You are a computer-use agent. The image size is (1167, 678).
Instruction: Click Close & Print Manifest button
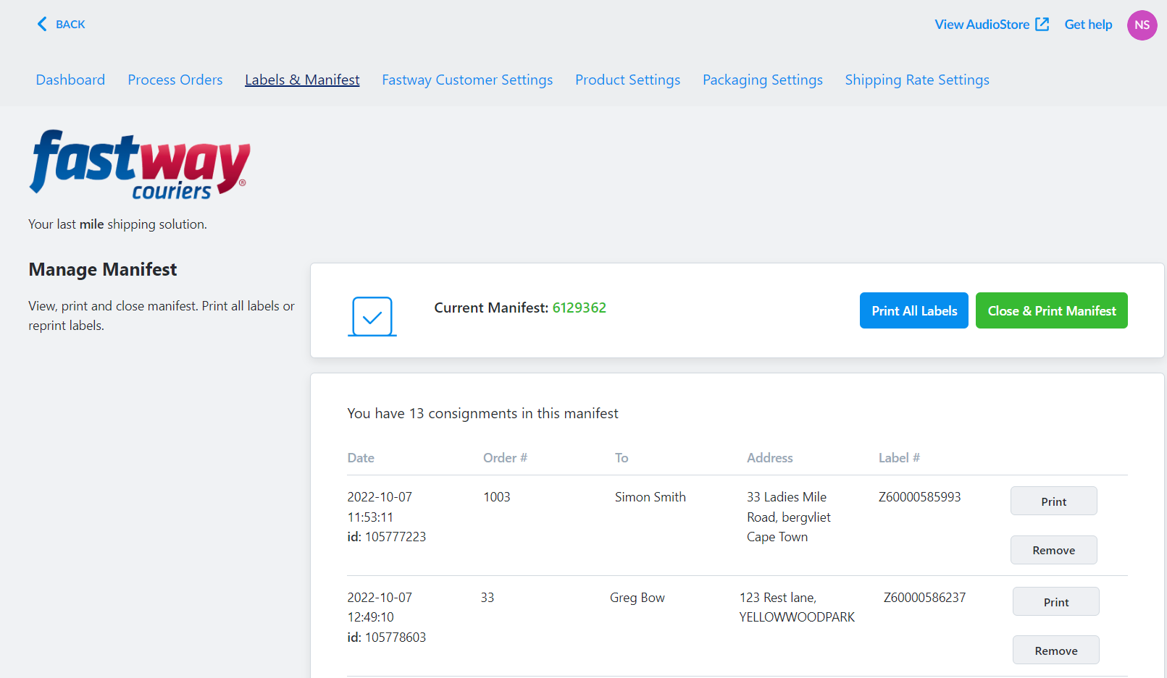1052,310
